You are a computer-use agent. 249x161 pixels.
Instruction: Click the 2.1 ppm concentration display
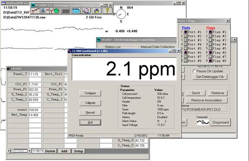[124, 69]
